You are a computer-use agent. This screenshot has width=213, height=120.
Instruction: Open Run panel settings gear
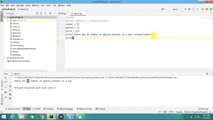tap(207, 73)
